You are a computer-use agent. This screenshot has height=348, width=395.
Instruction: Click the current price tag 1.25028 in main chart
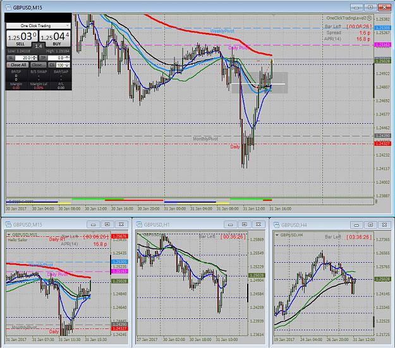pyautogui.click(x=382, y=61)
